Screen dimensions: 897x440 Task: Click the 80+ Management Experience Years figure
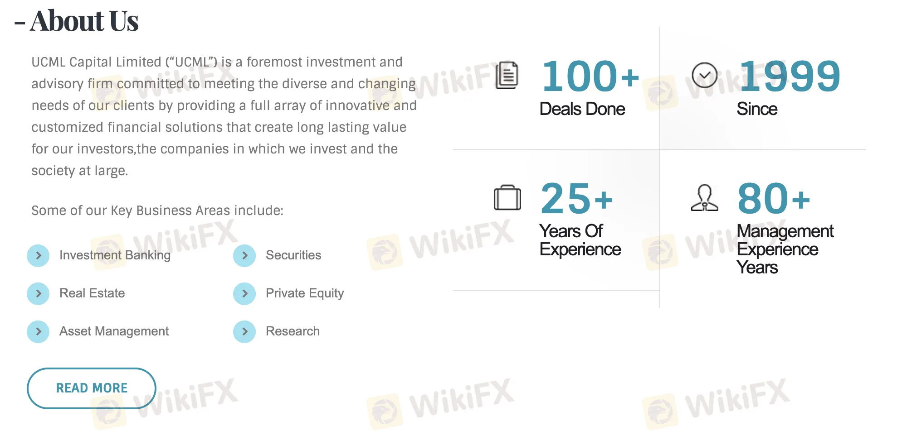[774, 199]
